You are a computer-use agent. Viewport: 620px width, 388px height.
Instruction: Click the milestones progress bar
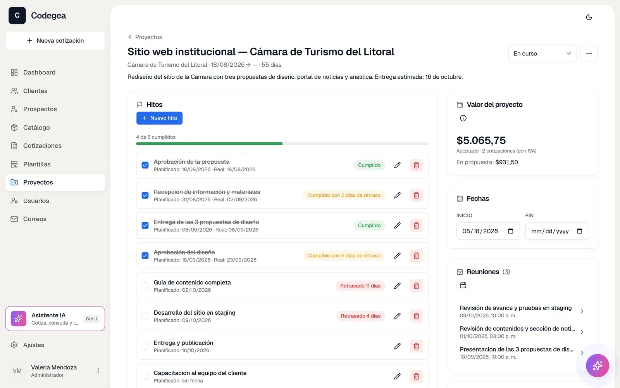282,144
